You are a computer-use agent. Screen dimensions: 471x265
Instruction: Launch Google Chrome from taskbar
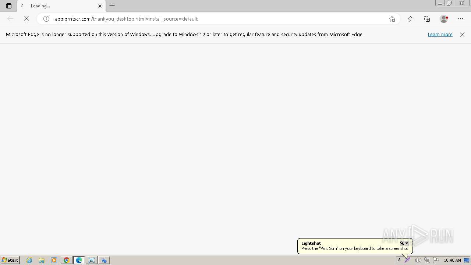click(67, 260)
